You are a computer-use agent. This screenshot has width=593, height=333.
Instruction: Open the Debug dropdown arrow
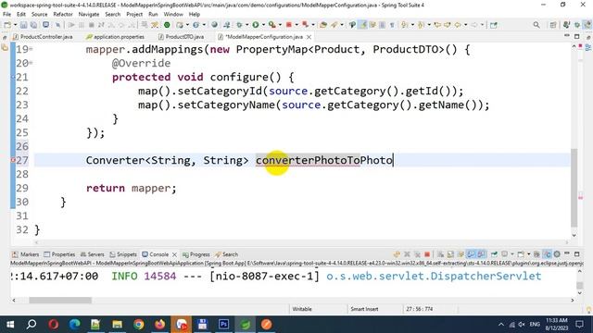pos(247,25)
